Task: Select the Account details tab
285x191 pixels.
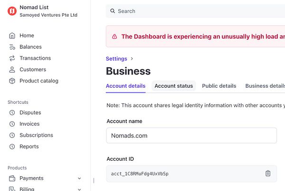Action: click(125, 86)
